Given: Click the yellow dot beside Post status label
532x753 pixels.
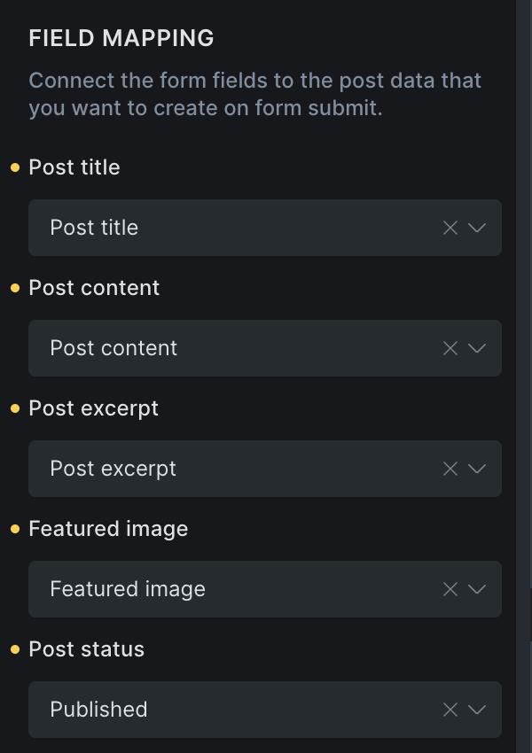Looking at the screenshot, I should tap(15, 649).
